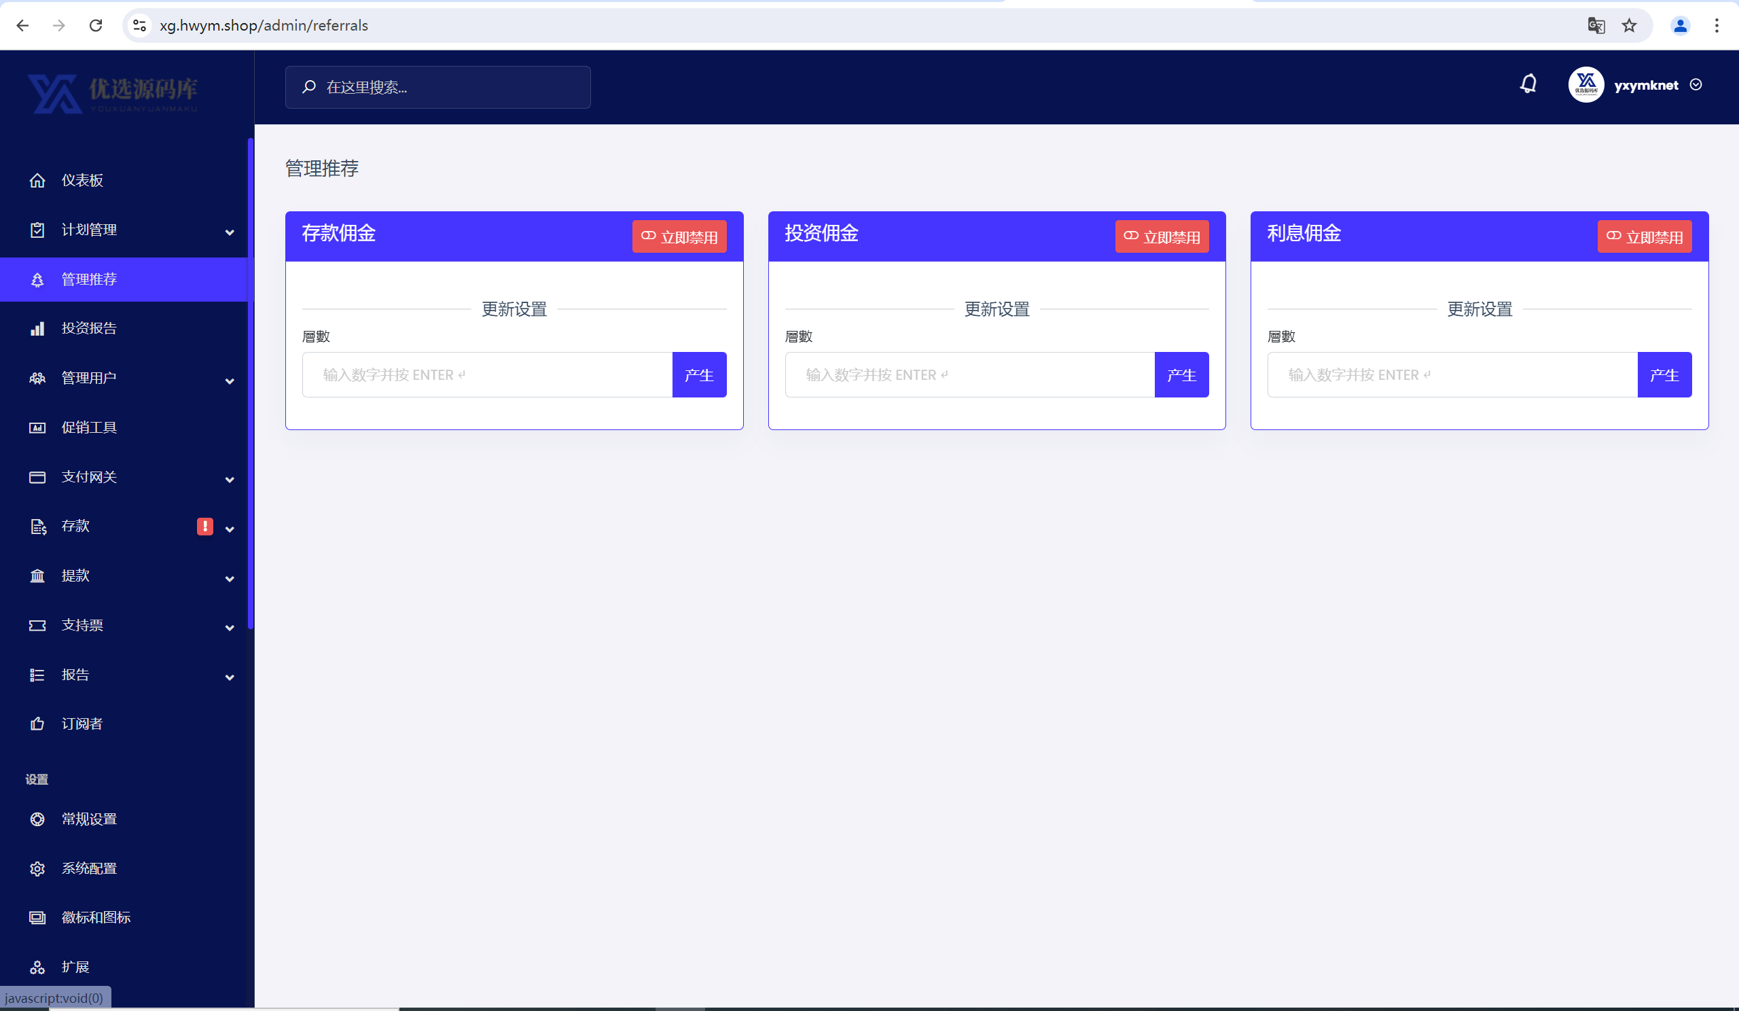Expand the 支持票 submenu chevron
Viewport: 1739px width, 1011px height.
pyautogui.click(x=230, y=628)
